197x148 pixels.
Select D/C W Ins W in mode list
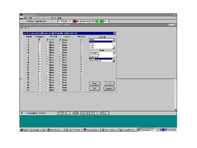101,61
